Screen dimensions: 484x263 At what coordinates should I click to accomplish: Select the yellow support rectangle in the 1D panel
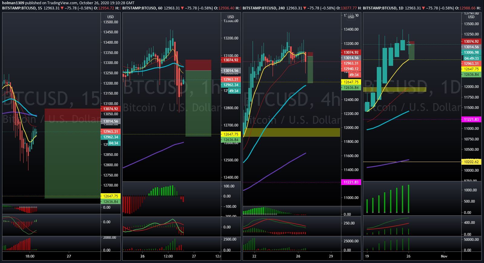395,89
